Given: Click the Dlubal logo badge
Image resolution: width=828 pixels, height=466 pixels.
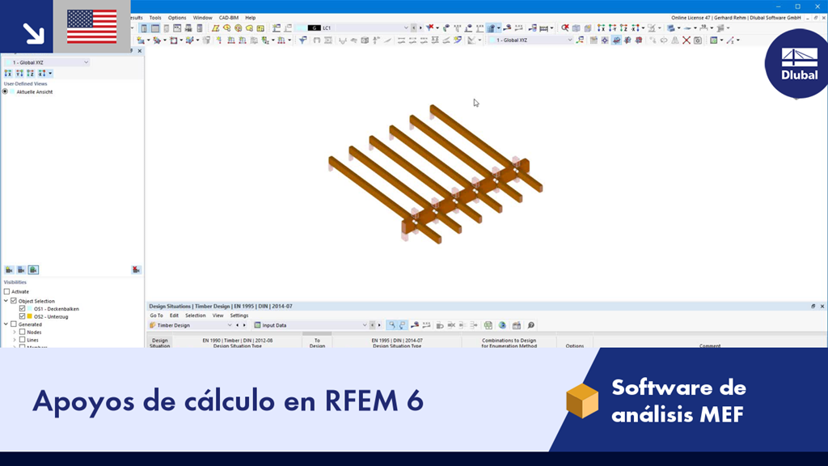Looking at the screenshot, I should (x=798, y=64).
